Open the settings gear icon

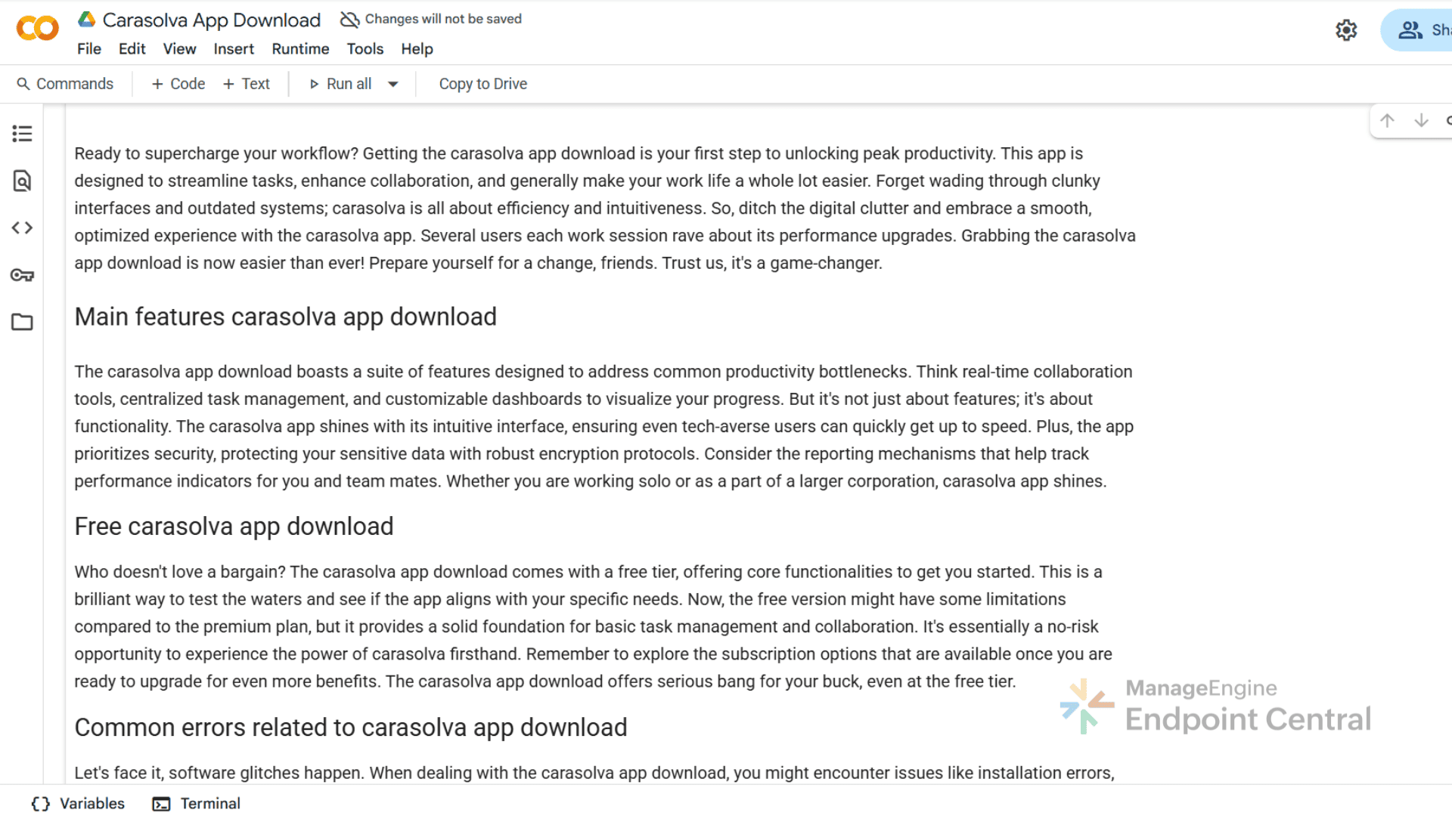tap(1346, 30)
